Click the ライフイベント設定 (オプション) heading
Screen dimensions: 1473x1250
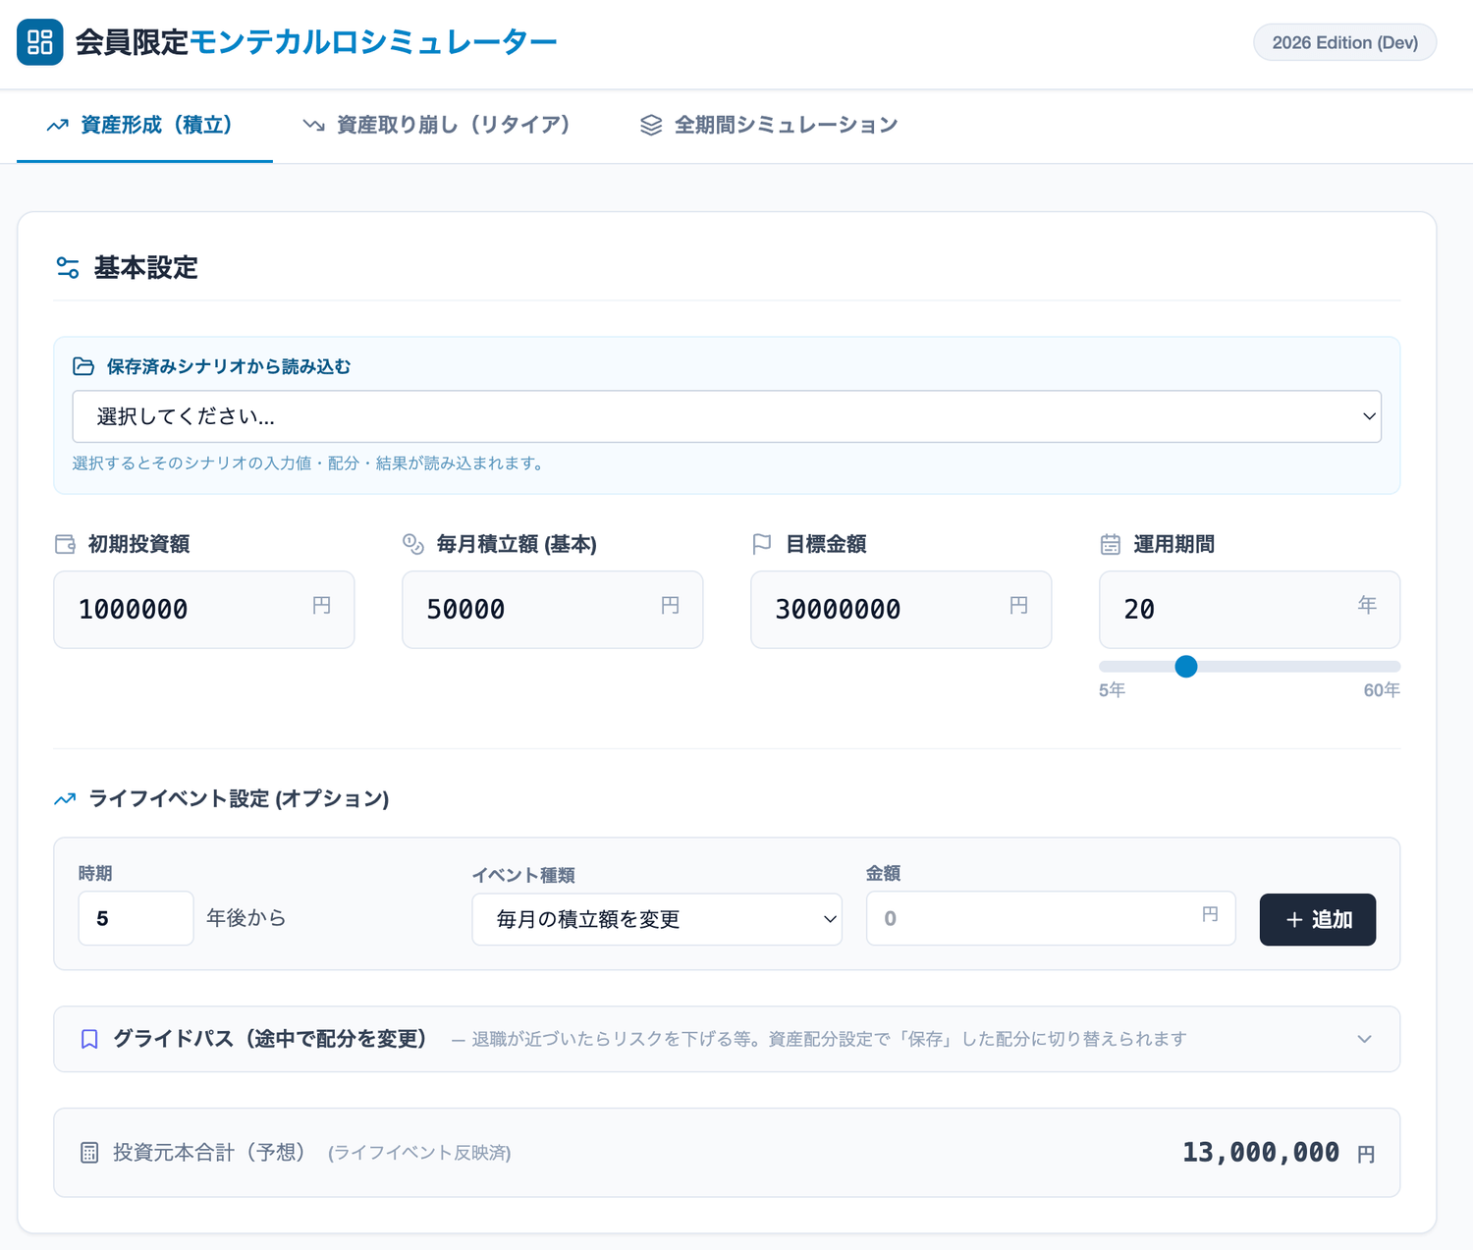click(x=240, y=799)
